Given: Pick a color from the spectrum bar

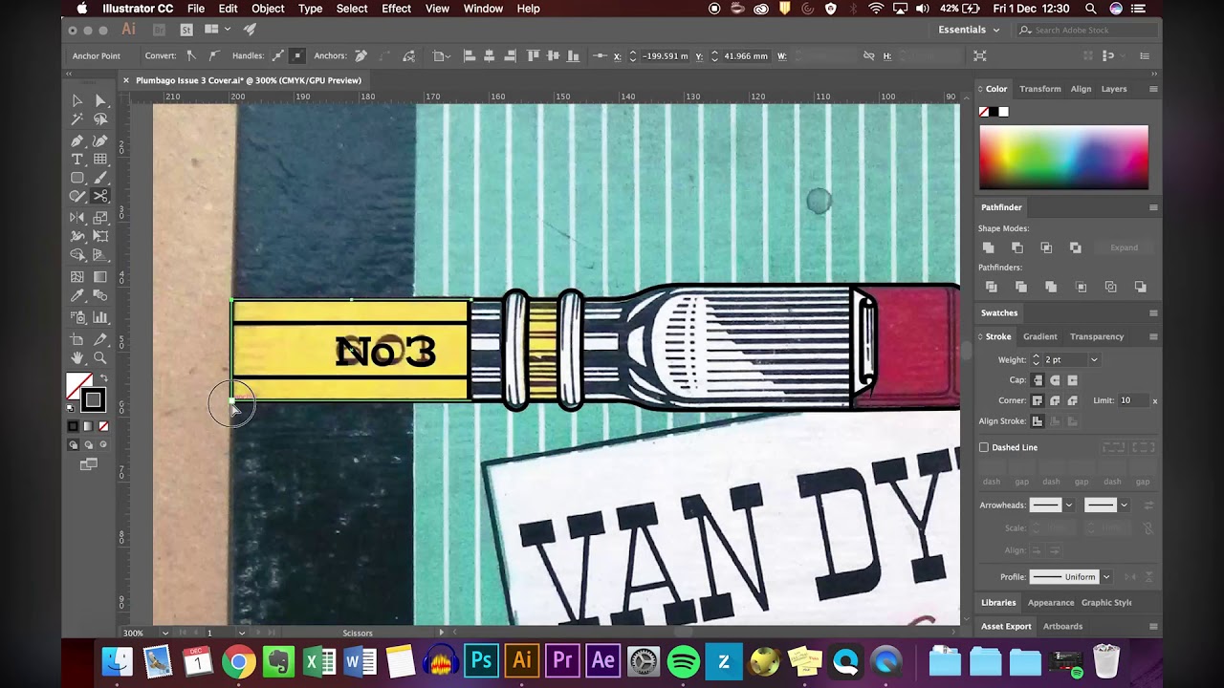Looking at the screenshot, I should [x=1063, y=158].
